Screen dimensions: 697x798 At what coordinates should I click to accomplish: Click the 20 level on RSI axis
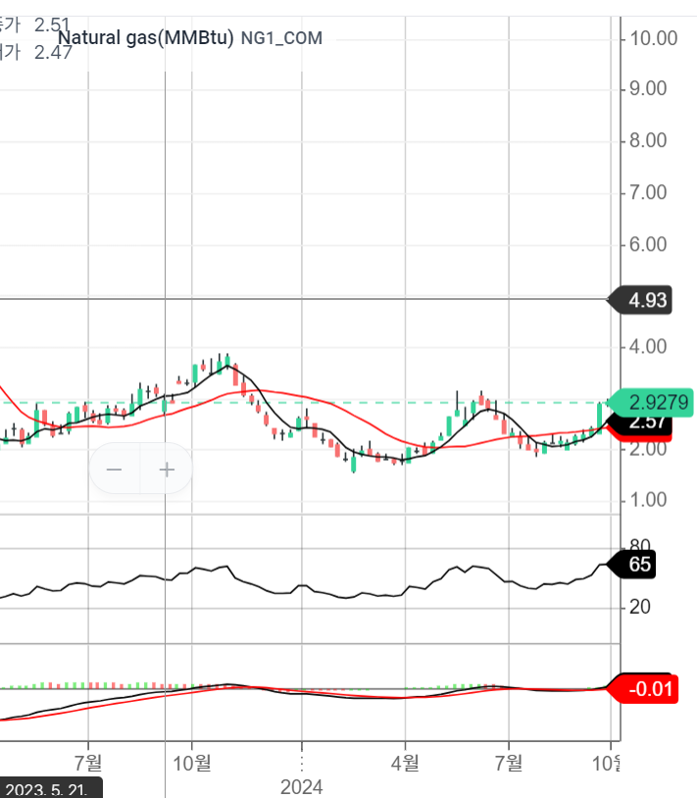point(640,607)
